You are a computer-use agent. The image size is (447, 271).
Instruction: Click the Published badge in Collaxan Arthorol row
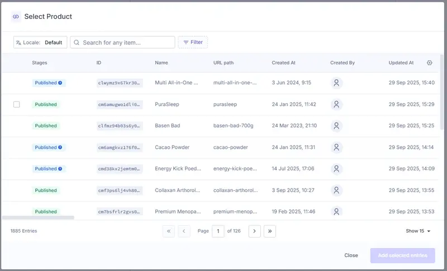point(46,190)
